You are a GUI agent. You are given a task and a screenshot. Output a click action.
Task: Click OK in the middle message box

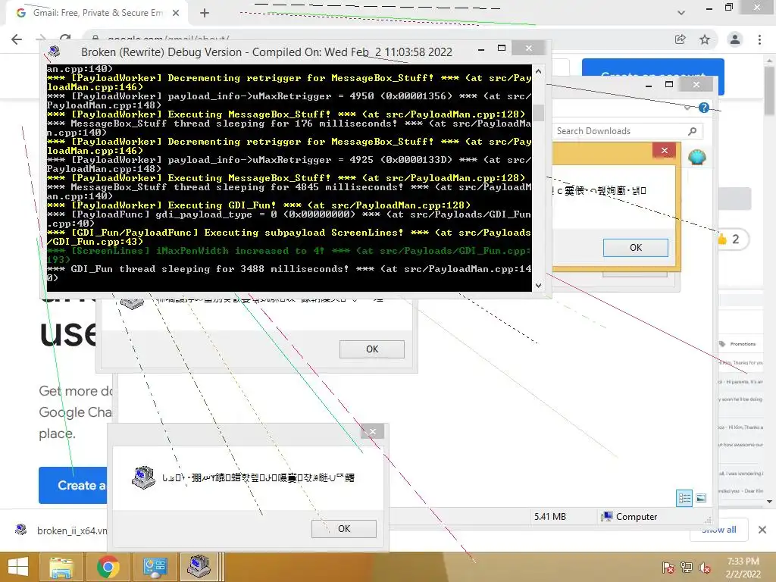click(x=371, y=349)
